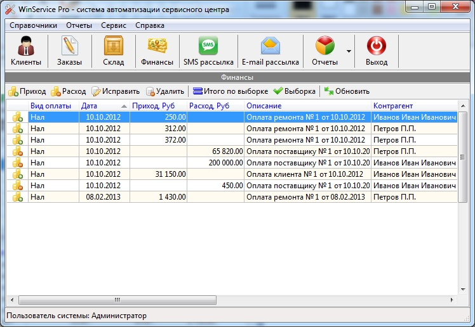475x327 pixels.
Task: Open the Справочники menu
Action: click(x=34, y=25)
